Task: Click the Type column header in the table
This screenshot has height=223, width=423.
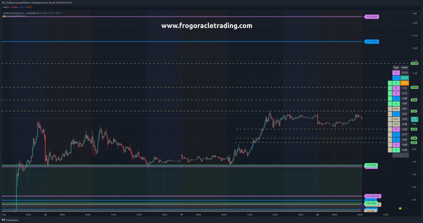Action: tap(396, 68)
